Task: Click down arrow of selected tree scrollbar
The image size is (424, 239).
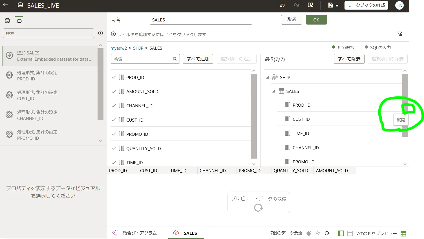Action: [x=405, y=164]
